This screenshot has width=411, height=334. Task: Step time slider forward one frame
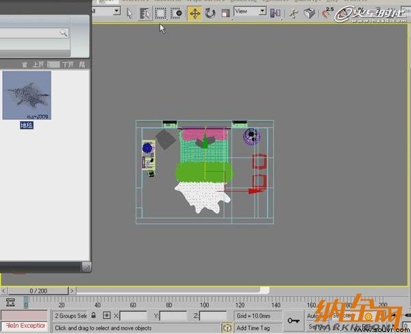tap(72, 291)
